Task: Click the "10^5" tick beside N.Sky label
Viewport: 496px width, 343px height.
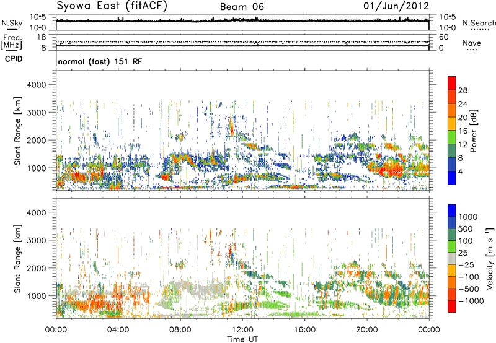Action: pos(38,17)
